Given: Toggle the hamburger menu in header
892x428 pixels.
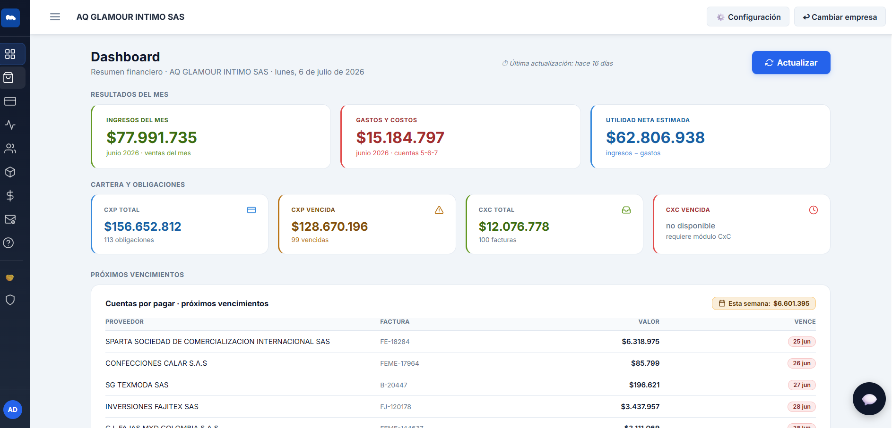Looking at the screenshot, I should (x=55, y=17).
